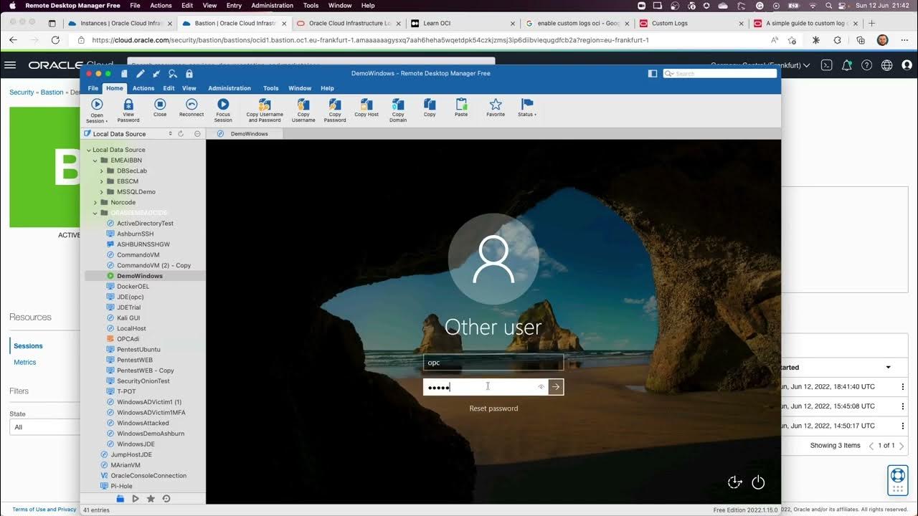Click the quick search icon in title bar

(x=173, y=73)
